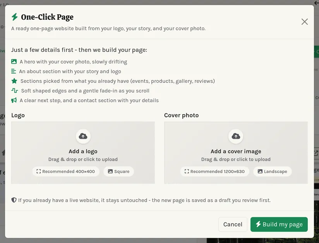Click the live website stays untouched note
Viewport: 319px width, 243px height.
(x=144, y=200)
